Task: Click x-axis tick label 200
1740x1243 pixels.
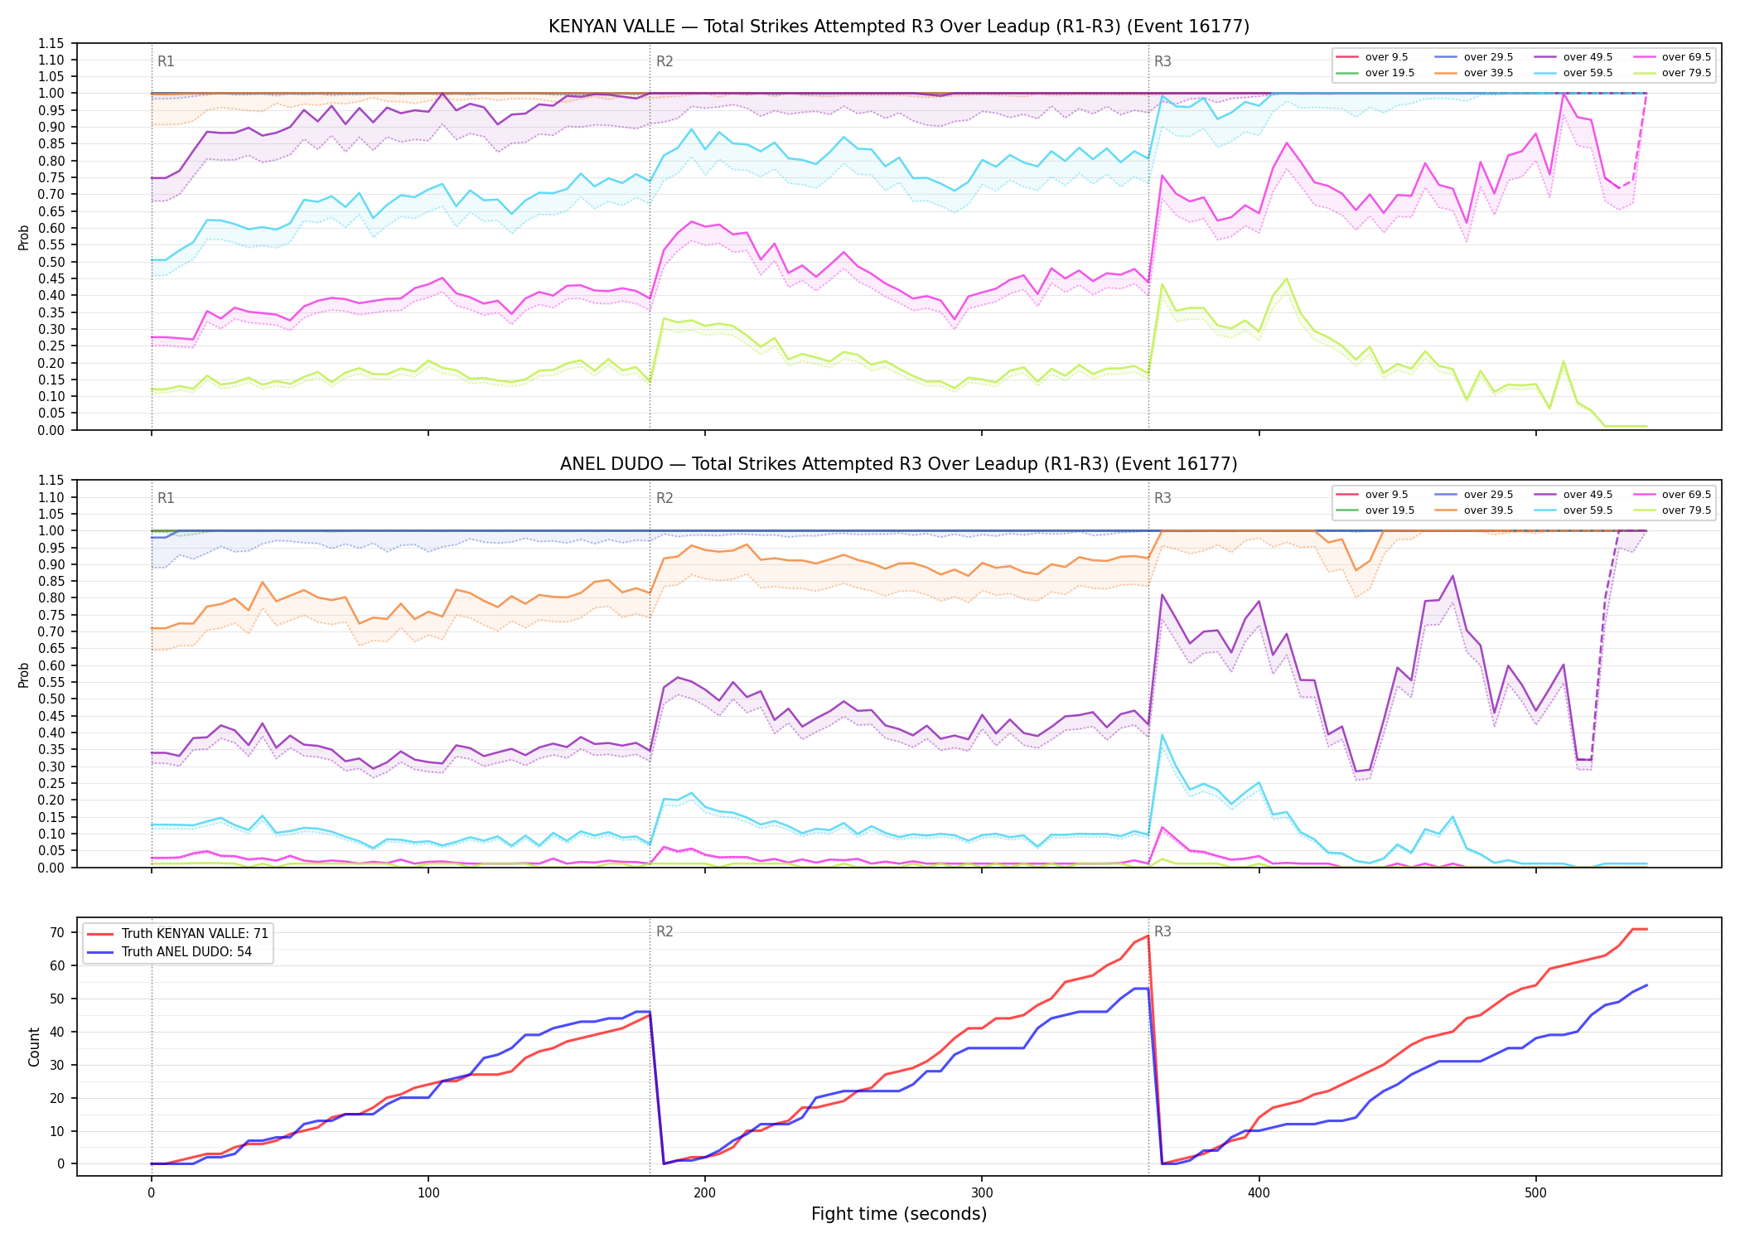Action: point(705,1193)
